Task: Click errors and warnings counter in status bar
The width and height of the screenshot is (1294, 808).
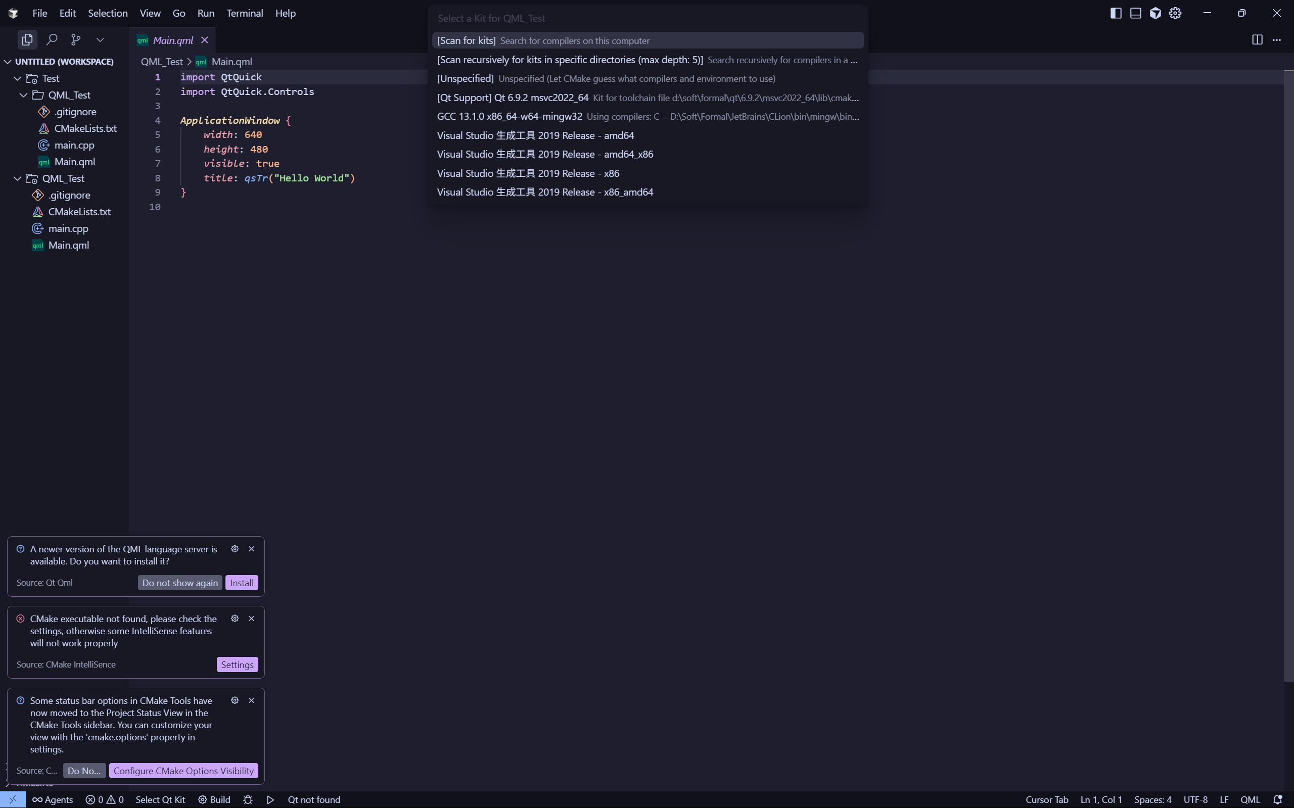Action: click(x=105, y=799)
